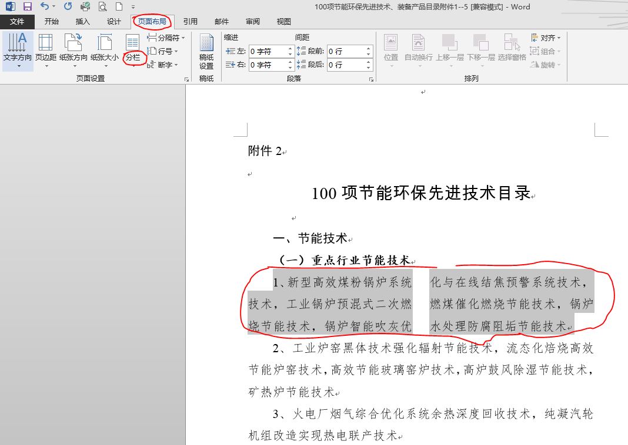Click the line 矿热炉节能技术
Screen dimensions: 628x445
[x=292, y=392]
